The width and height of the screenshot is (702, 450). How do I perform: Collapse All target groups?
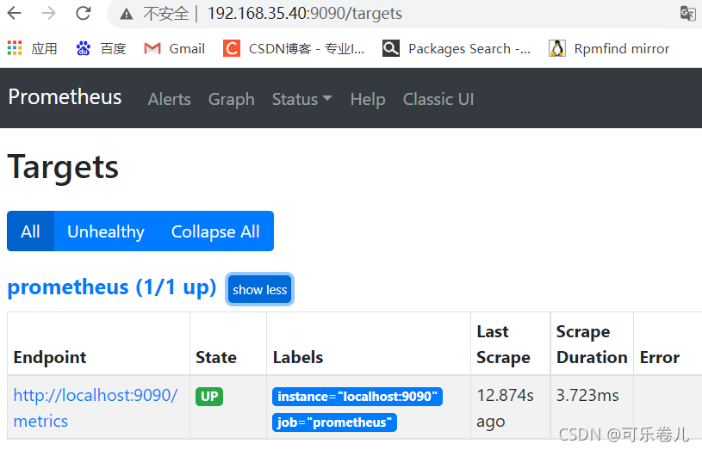tap(215, 231)
